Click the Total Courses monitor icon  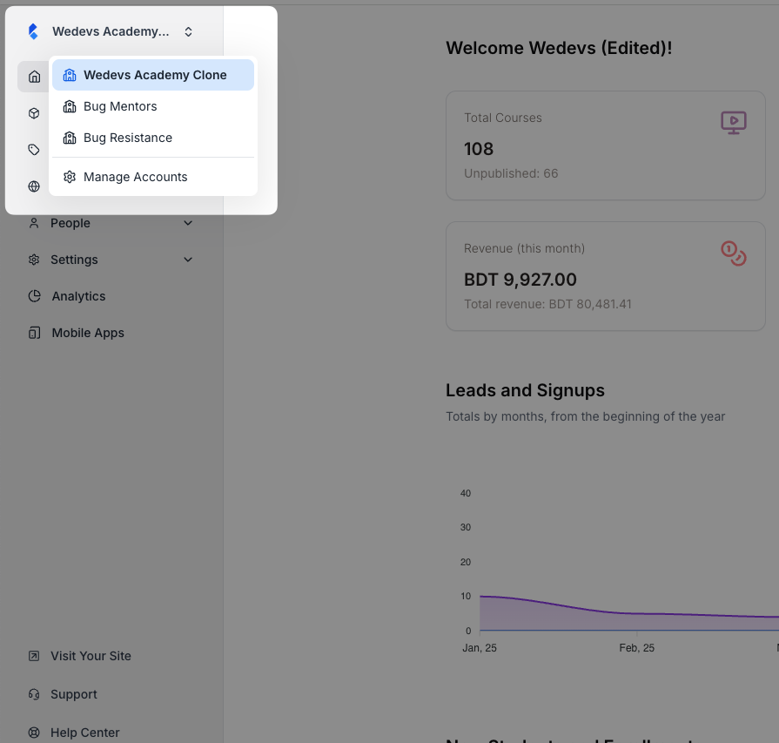(x=733, y=123)
